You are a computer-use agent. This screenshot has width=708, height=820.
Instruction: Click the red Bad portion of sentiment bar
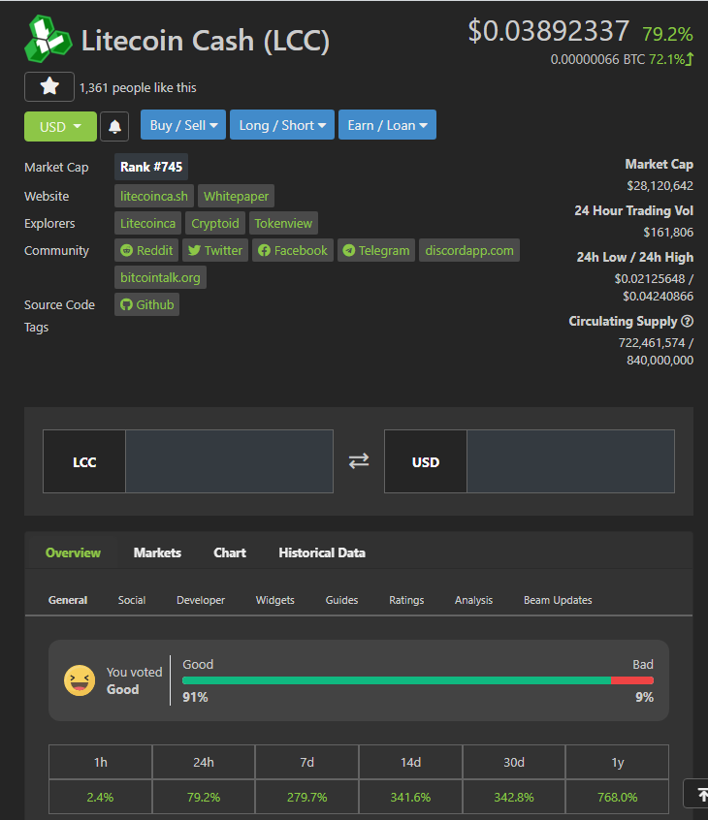(x=632, y=680)
